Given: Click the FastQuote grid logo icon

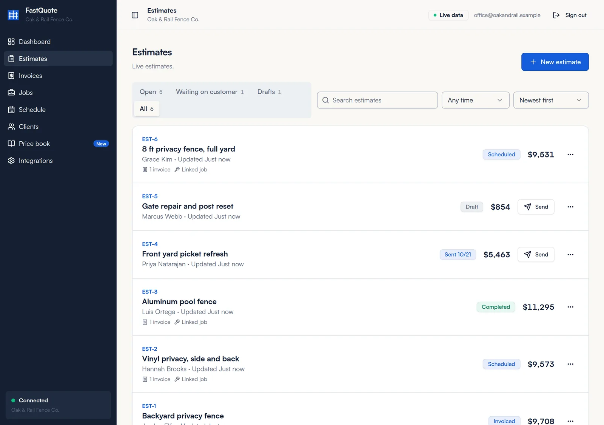Looking at the screenshot, I should pyautogui.click(x=13, y=15).
